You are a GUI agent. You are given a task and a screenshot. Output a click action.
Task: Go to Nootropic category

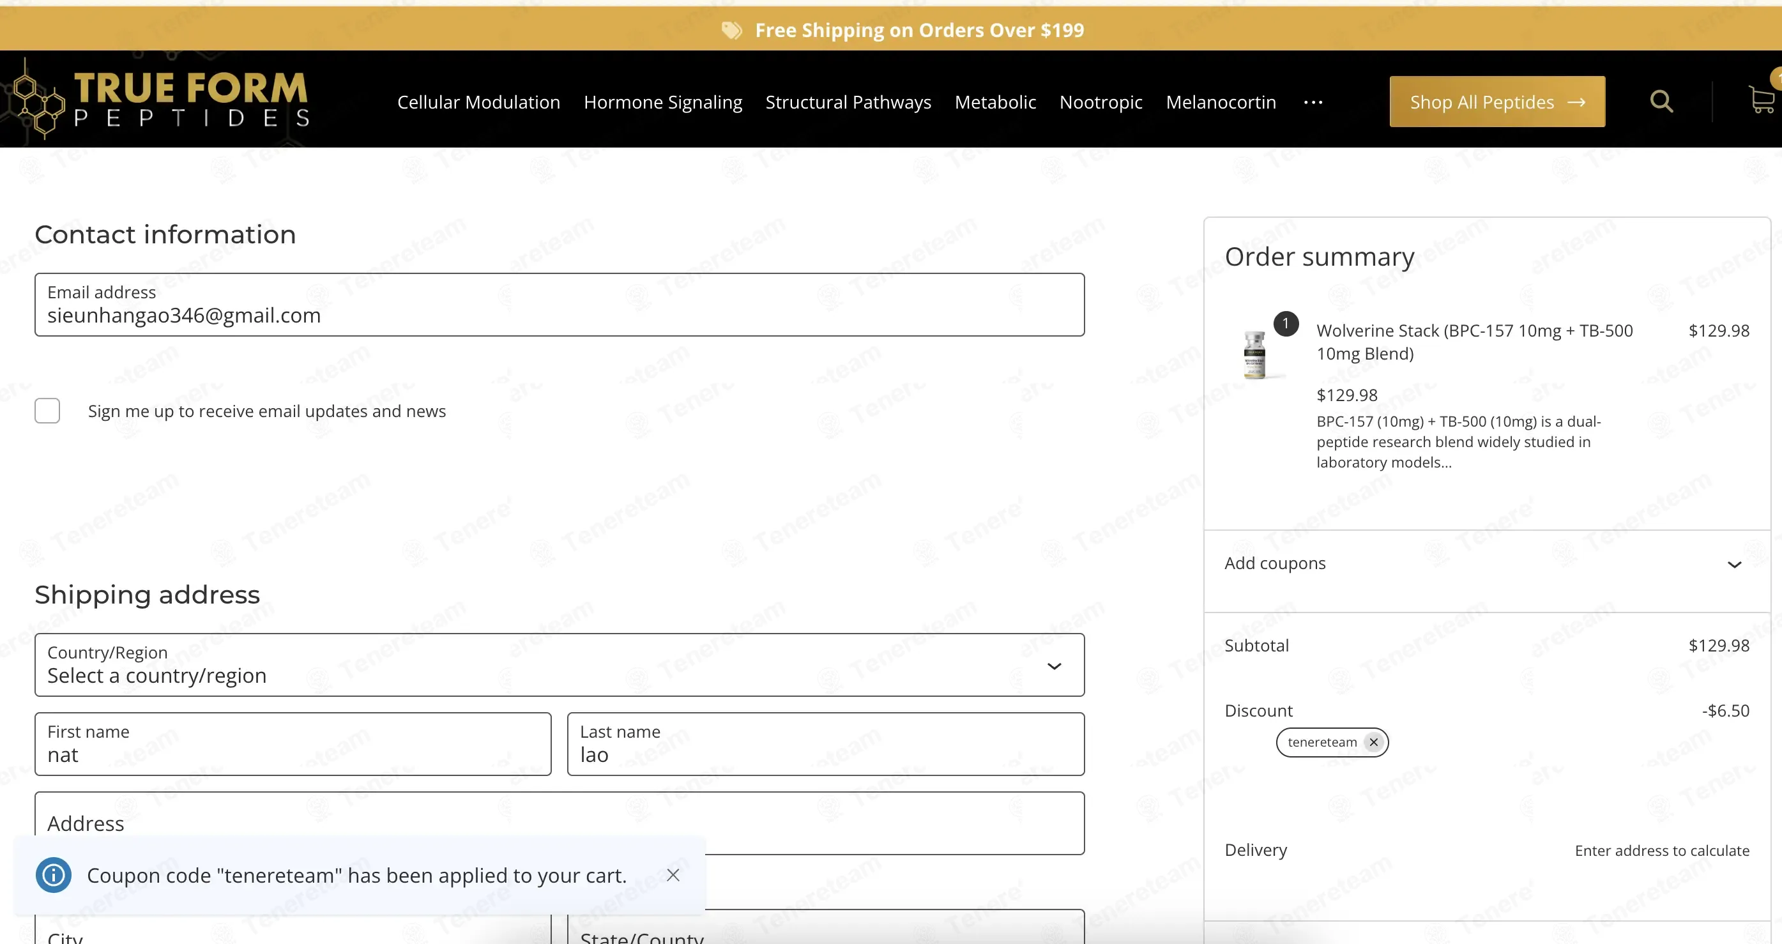(1100, 102)
